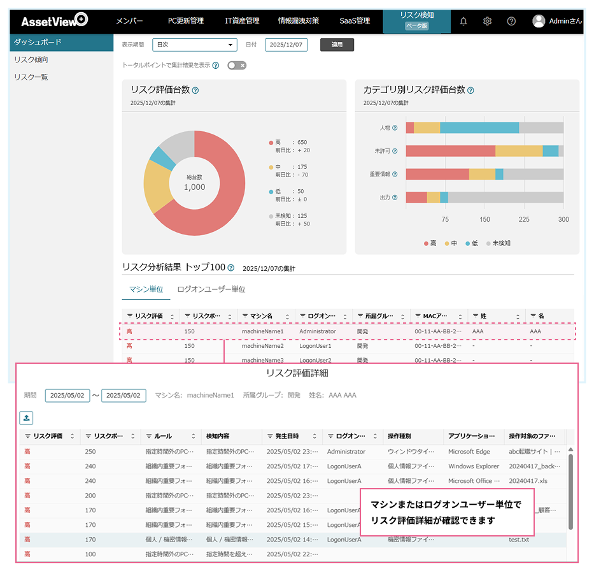Click the export icon in risk details
Viewport: 594px width, 576px height.
pyautogui.click(x=27, y=418)
